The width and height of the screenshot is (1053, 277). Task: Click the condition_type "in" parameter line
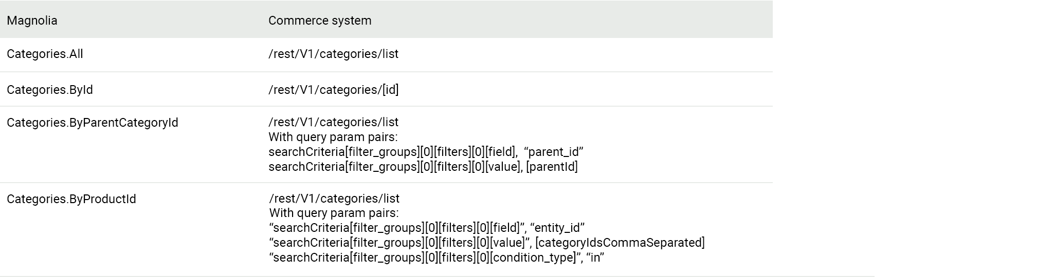click(436, 258)
